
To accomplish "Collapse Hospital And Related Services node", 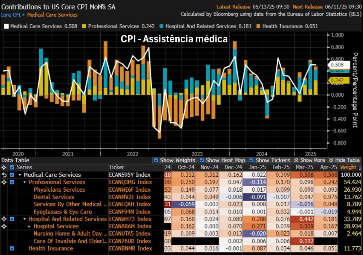I will (x=25, y=219).
